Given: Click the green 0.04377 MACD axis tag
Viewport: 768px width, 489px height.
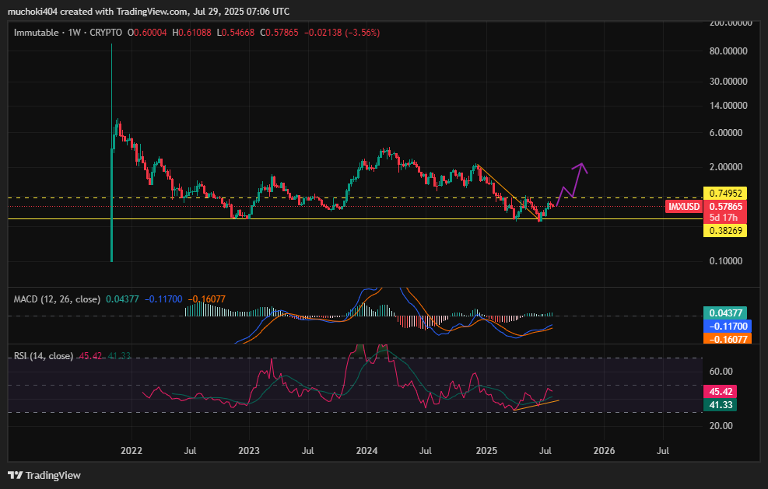Looking at the screenshot, I should [725, 313].
